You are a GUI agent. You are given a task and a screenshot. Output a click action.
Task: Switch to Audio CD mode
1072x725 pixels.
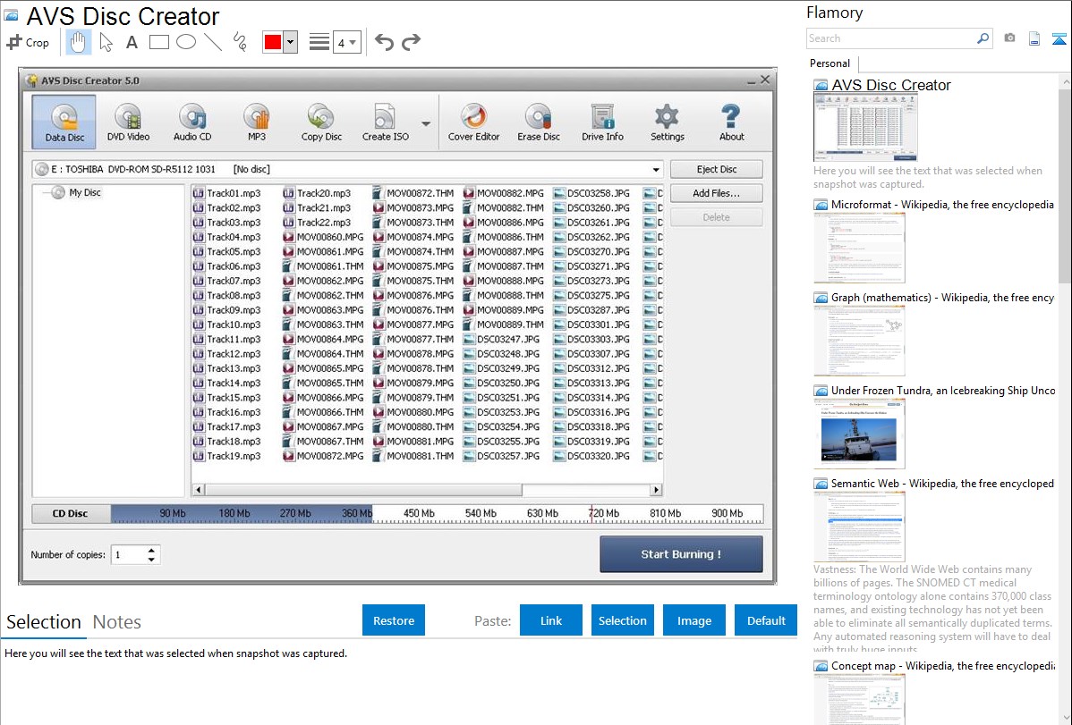pos(192,122)
